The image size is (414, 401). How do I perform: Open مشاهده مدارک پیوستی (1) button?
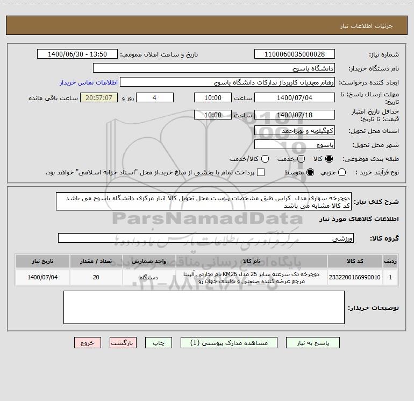coord(229,342)
